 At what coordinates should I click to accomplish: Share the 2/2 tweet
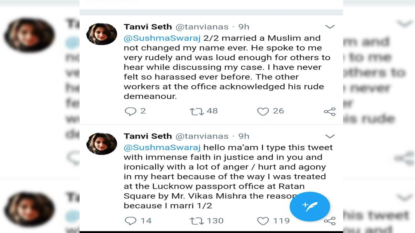click(329, 112)
